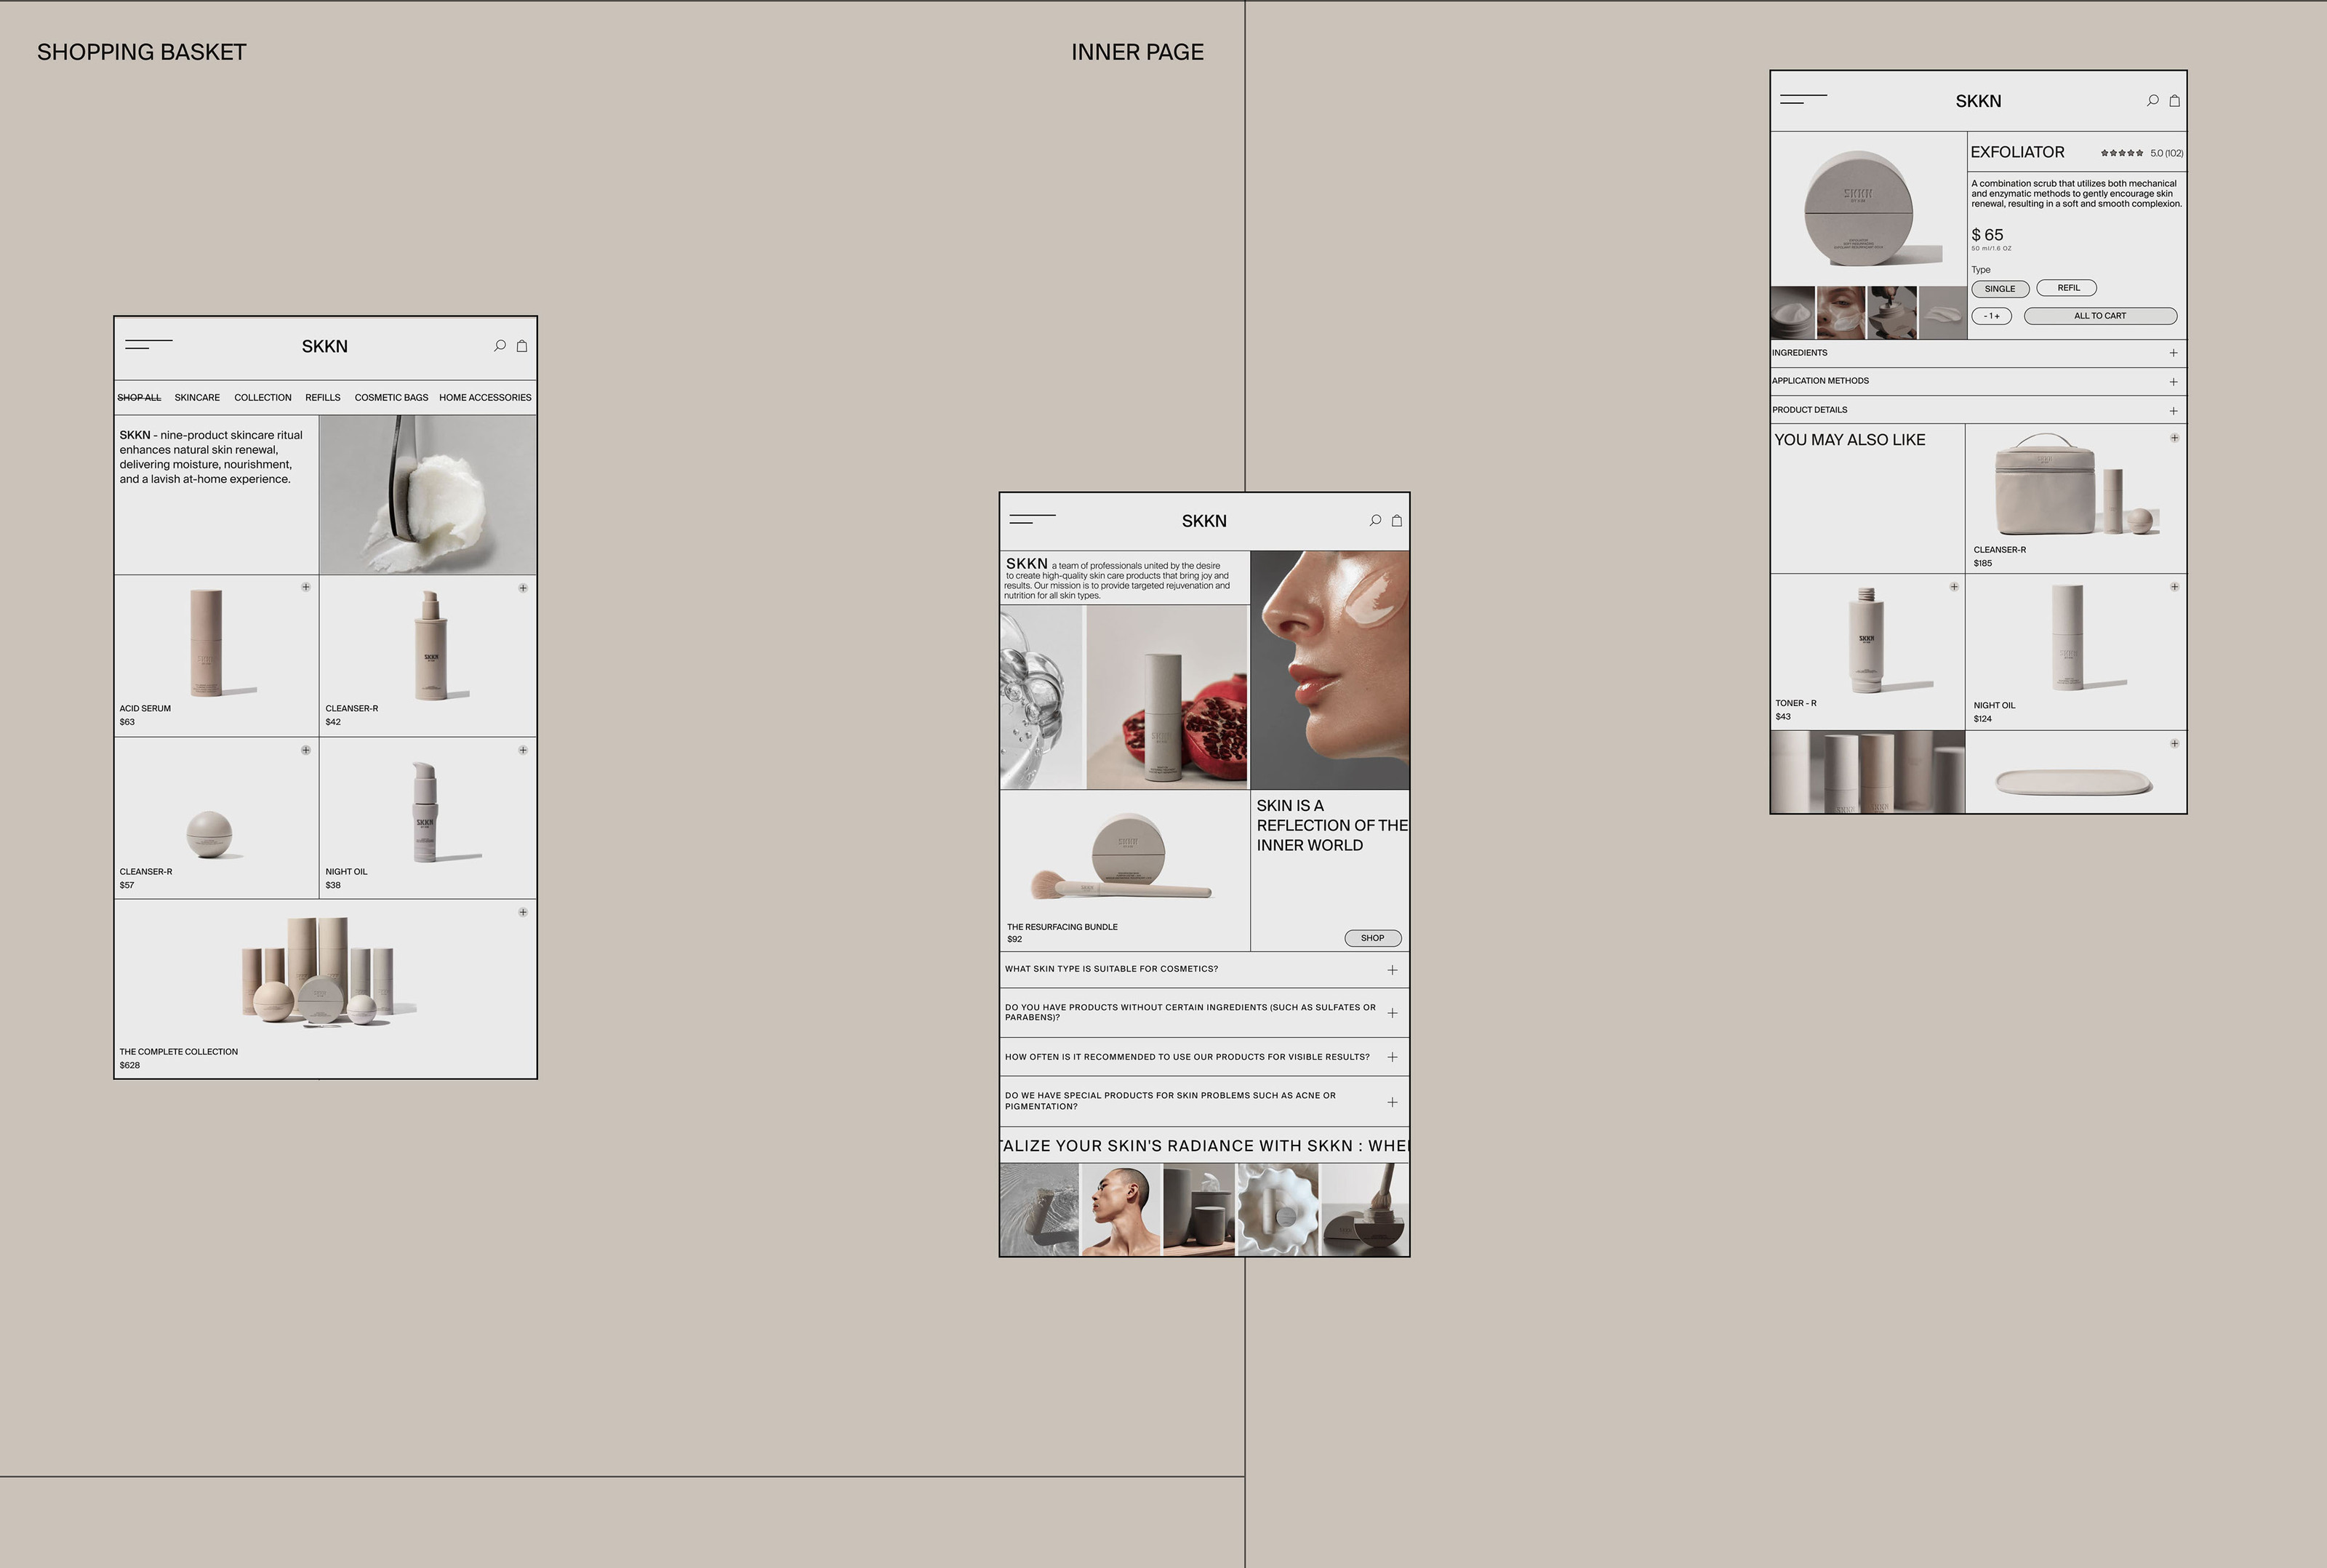The image size is (2327, 1568).
Task: Open the SKINCARE category in the navigation
Action: click(197, 397)
